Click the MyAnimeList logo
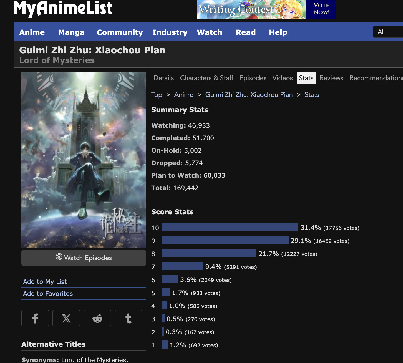Screen dimensions: 403x363 tap(63, 8)
